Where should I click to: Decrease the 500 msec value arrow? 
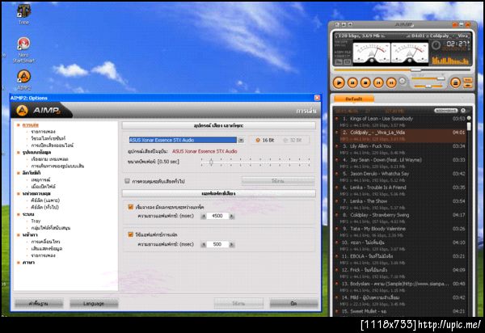tap(203, 244)
